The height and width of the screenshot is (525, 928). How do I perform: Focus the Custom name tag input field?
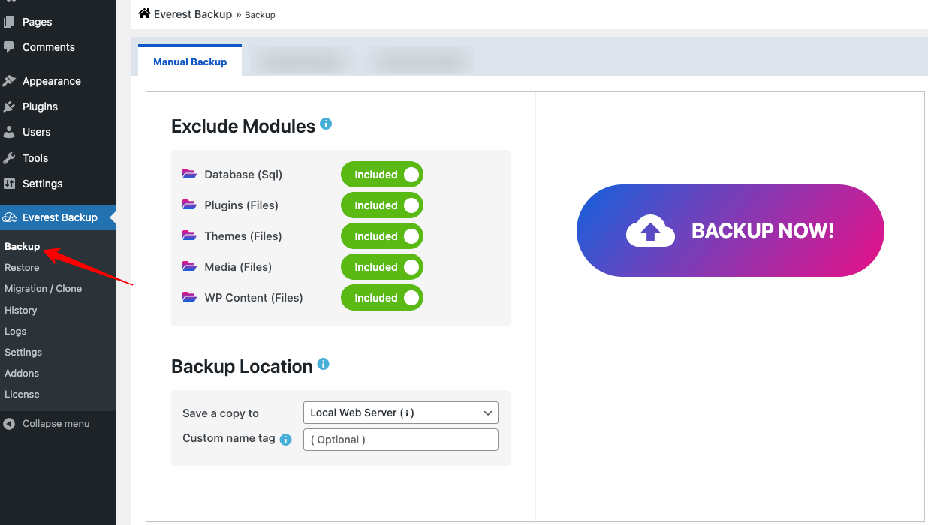coord(401,439)
